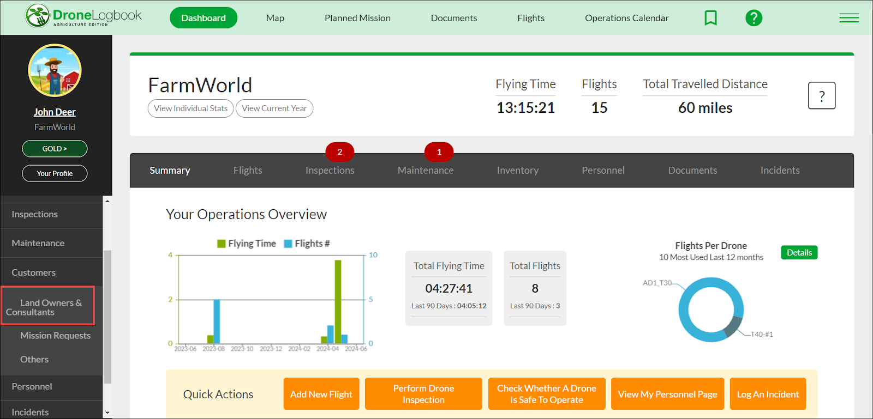Viewport: 873px width, 419px height.
Task: Click the green Details button
Action: (x=799, y=252)
